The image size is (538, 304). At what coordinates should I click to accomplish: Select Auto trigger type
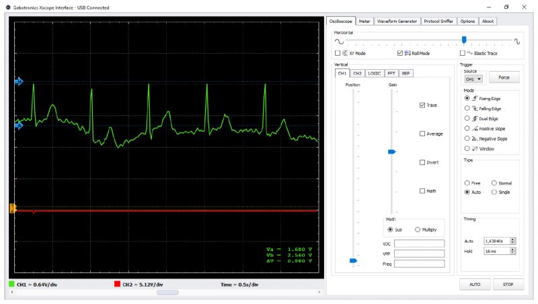click(x=467, y=192)
